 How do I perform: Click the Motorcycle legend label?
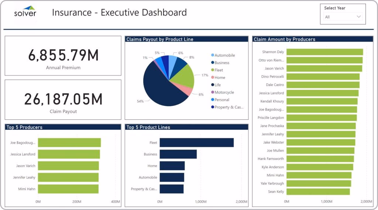coord(224,92)
